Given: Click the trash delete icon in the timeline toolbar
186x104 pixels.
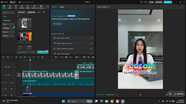Looking at the screenshot, I should [38, 57].
